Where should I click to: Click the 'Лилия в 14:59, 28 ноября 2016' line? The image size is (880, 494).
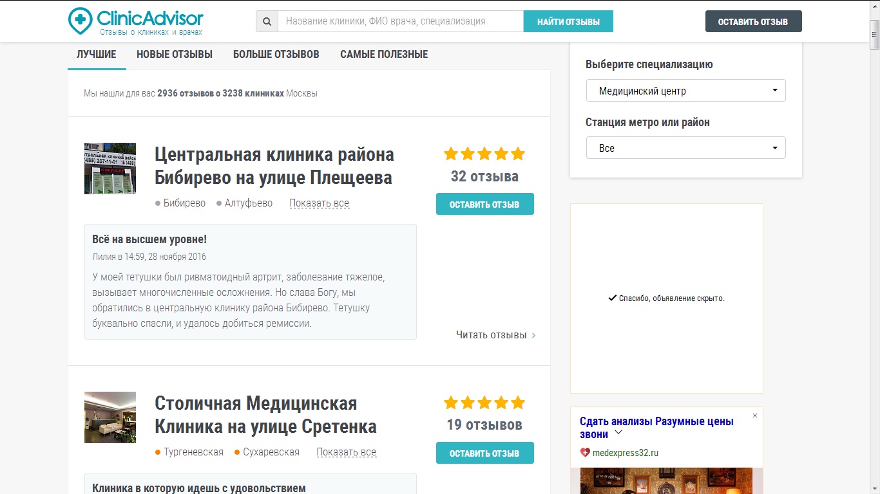pos(149,257)
